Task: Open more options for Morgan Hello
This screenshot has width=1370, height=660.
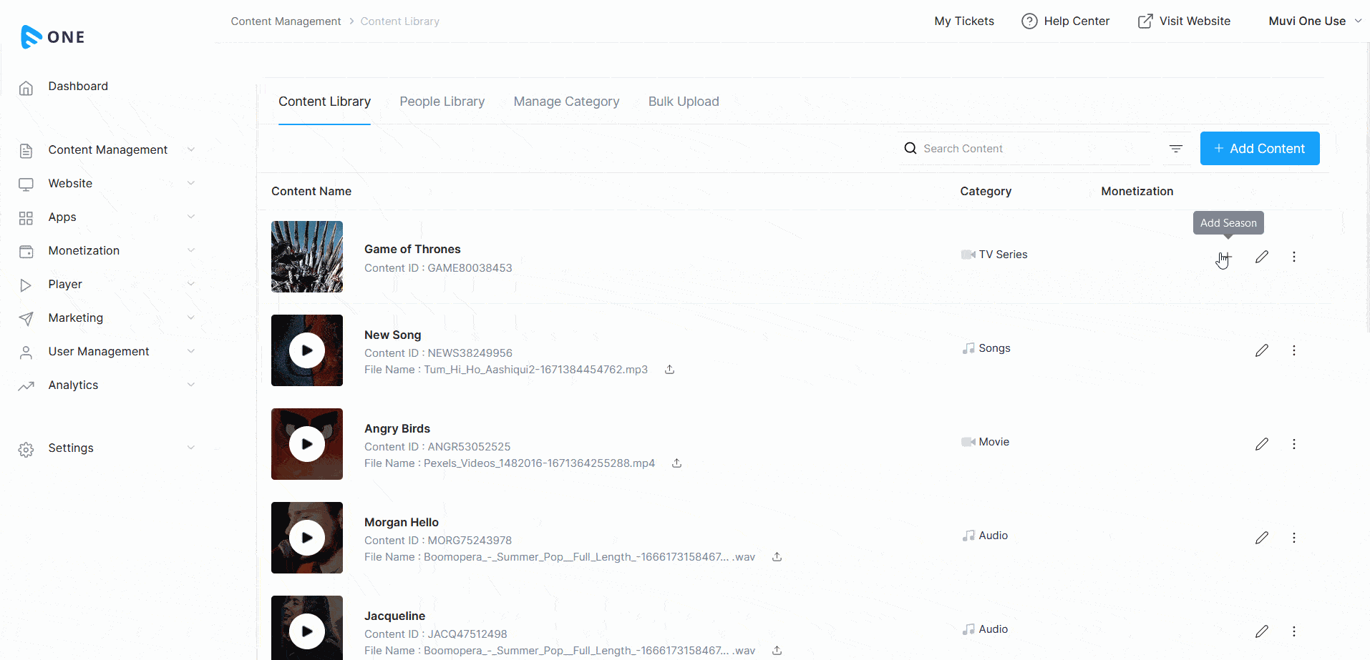Action: coord(1294,538)
